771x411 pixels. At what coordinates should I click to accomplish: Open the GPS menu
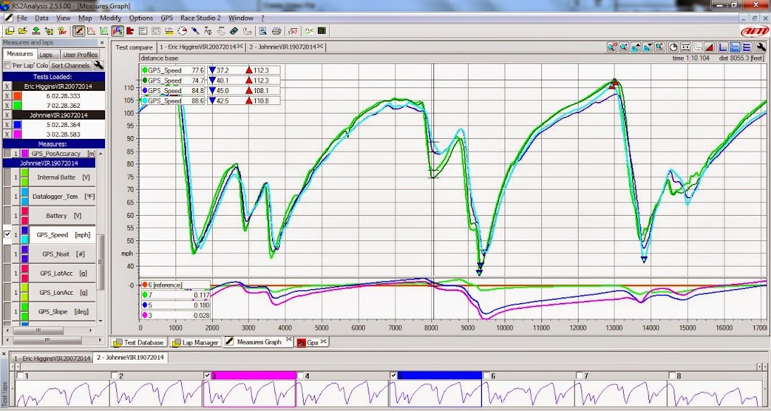click(x=167, y=18)
